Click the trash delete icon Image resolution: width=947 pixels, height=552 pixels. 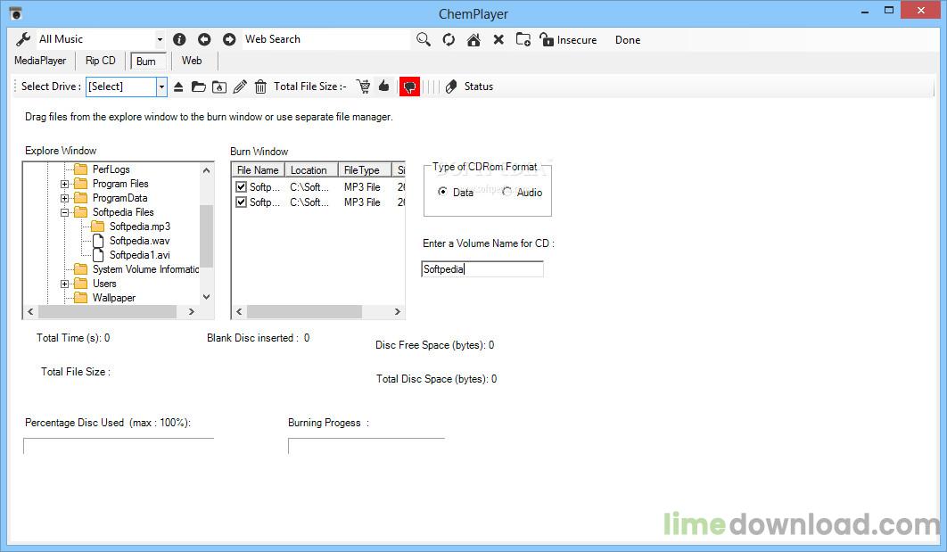pos(260,87)
